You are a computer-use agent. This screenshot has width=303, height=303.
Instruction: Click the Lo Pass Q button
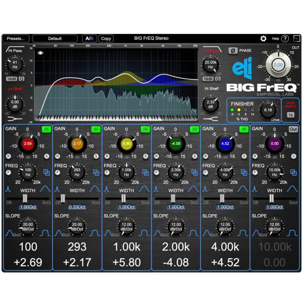point(218,79)
